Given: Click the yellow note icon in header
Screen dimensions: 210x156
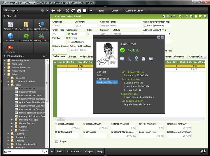Looking at the screenshot, I should pos(200,16).
